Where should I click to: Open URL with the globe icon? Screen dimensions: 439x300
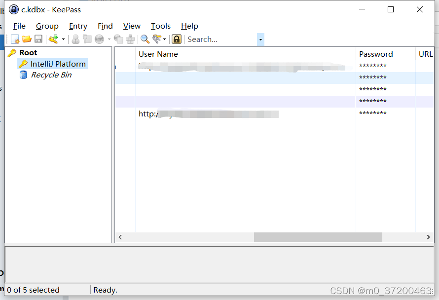tap(99, 39)
